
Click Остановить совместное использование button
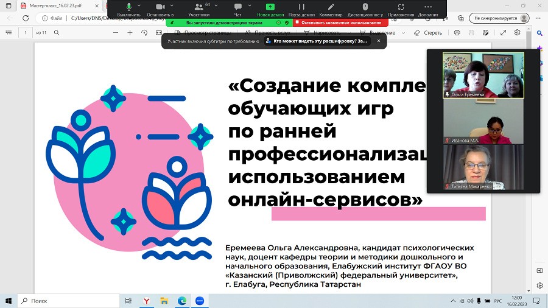coord(341,23)
